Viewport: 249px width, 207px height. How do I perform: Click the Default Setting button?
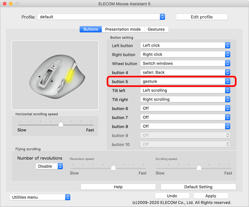point(198,187)
